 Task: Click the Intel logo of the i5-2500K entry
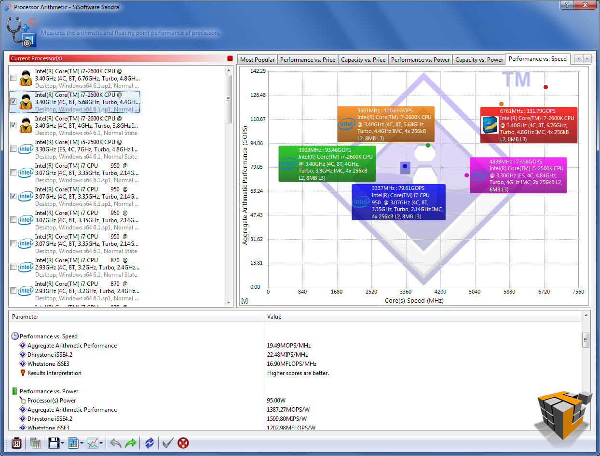26,149
